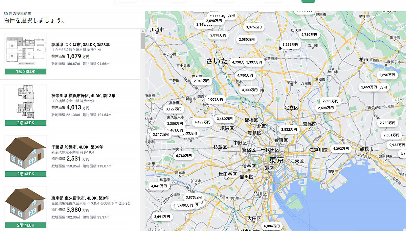Click 2階 4LDK label under Yokohama listing
Viewport: 406px width, 231px height.
click(x=26, y=123)
